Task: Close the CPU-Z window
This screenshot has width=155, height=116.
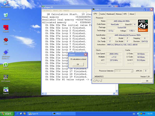Action: point(151,10)
